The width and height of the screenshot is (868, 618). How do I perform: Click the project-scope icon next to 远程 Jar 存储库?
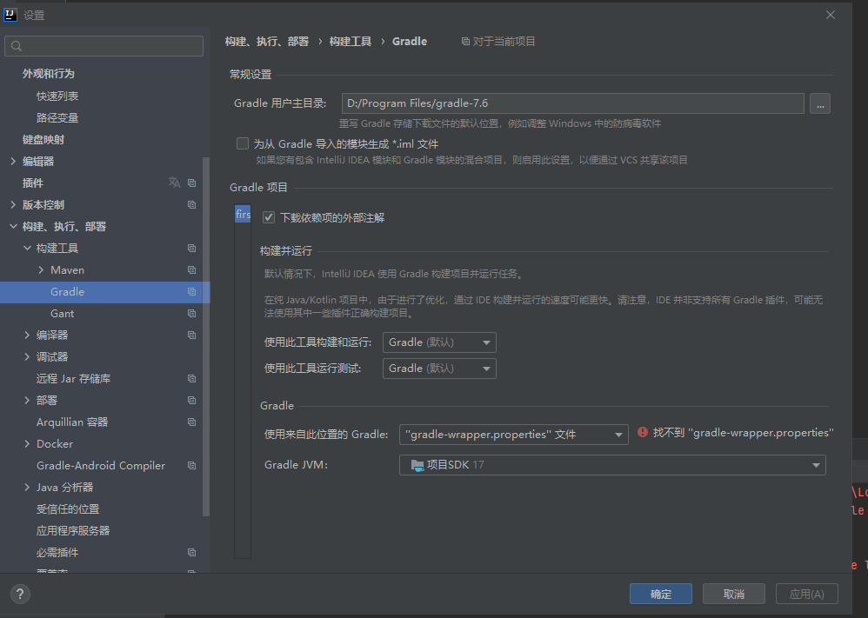pyautogui.click(x=191, y=379)
